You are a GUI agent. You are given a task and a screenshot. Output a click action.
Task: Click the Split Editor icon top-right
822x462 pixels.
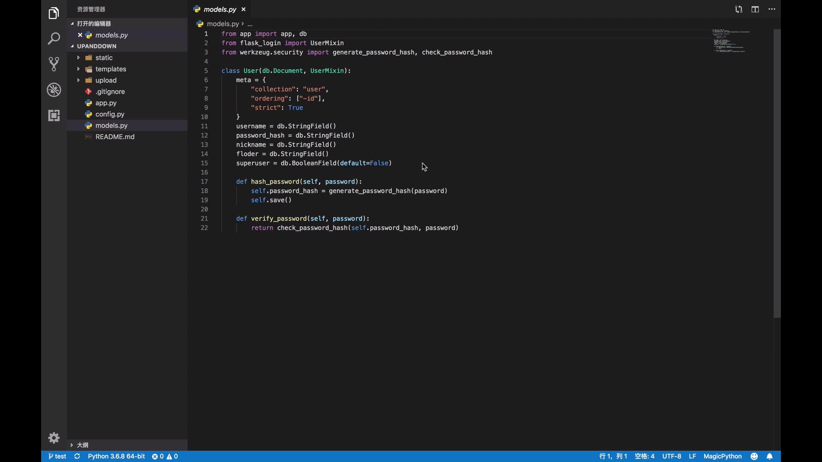(x=755, y=9)
